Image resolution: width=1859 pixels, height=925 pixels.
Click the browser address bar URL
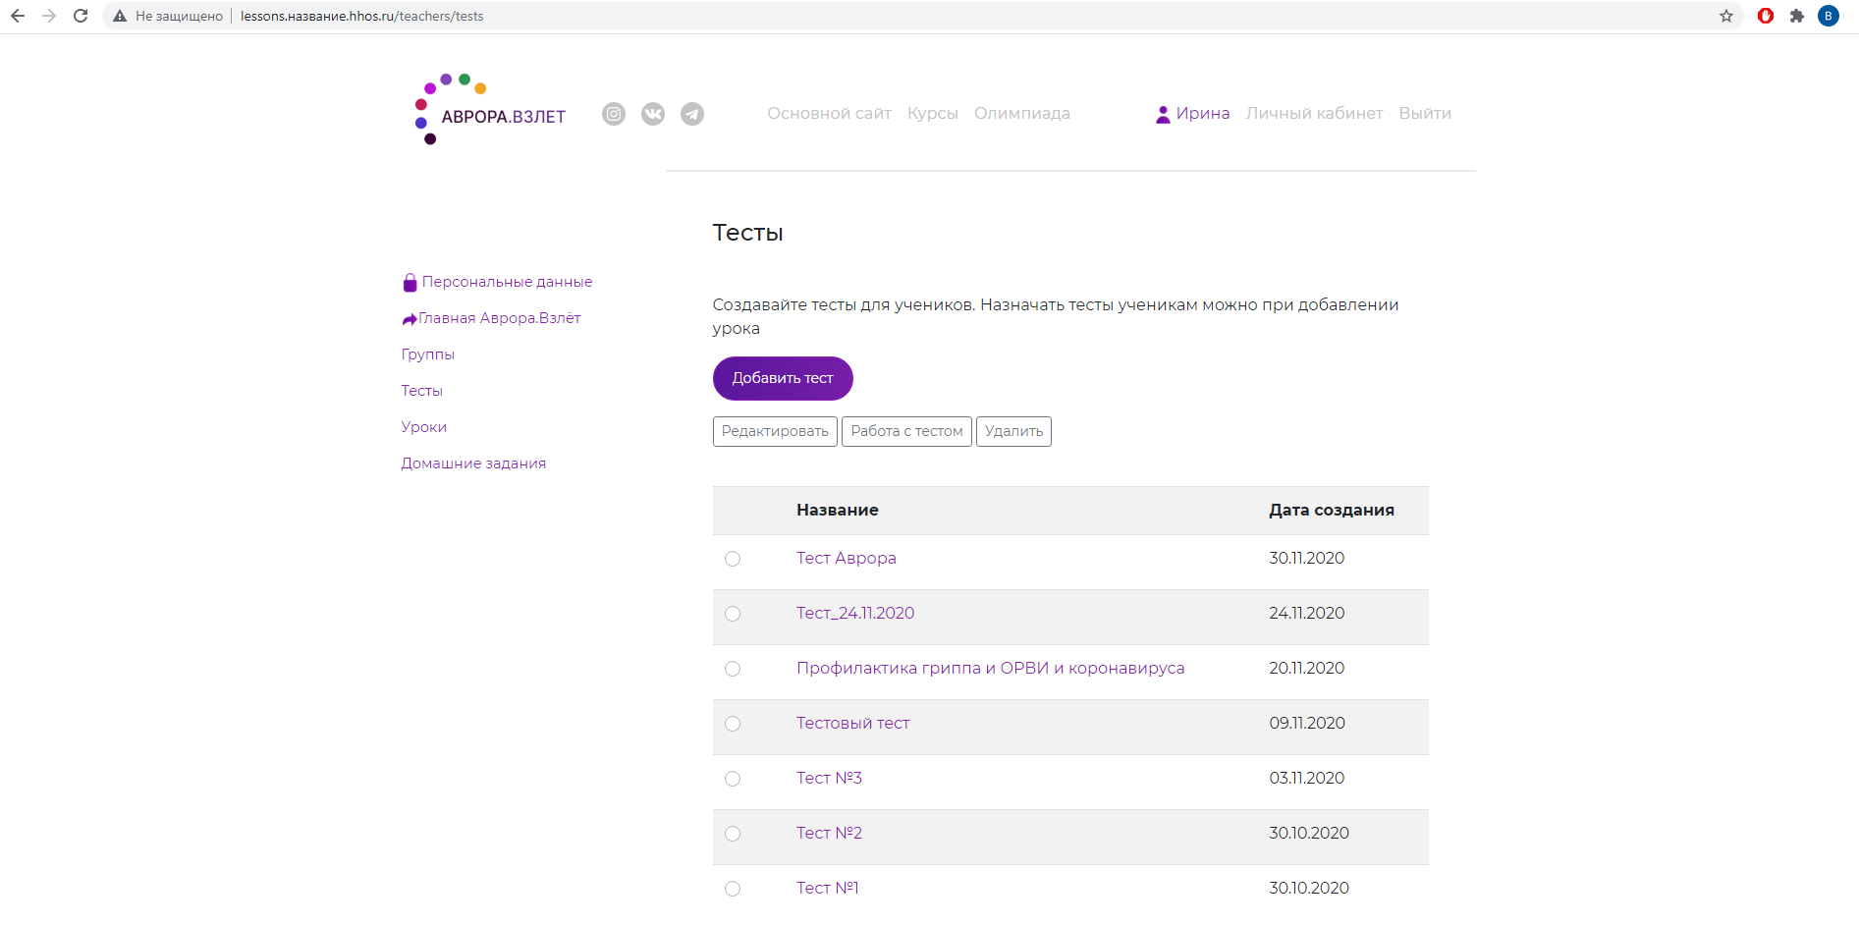point(361,16)
